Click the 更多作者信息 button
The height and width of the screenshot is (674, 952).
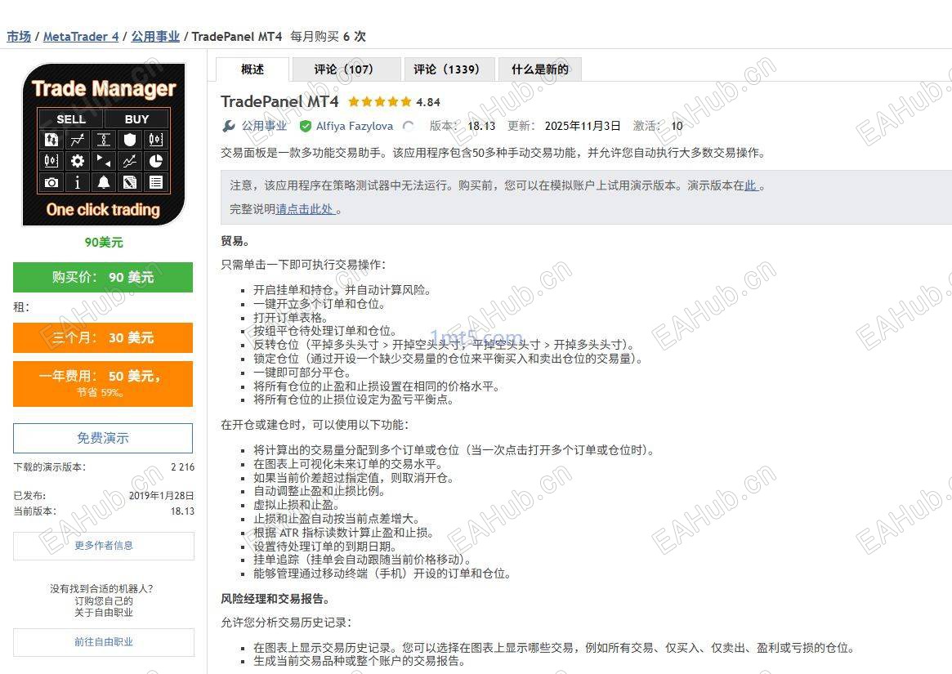coord(103,546)
